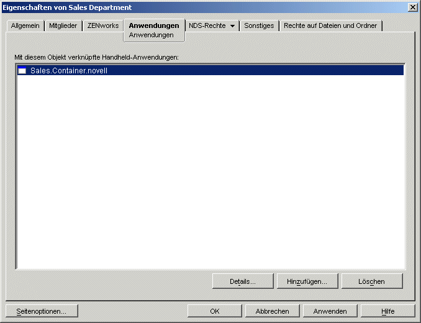Viewport: 421px width, 323px height.
Task: Remove entry with the Löschen button
Action: coord(372,281)
